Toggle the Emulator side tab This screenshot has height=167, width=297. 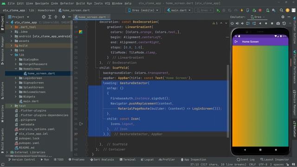(295, 129)
